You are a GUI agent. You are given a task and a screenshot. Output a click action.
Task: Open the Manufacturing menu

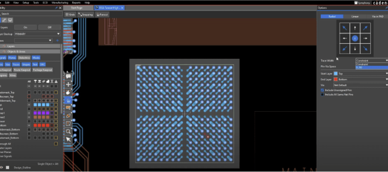coord(60,3)
